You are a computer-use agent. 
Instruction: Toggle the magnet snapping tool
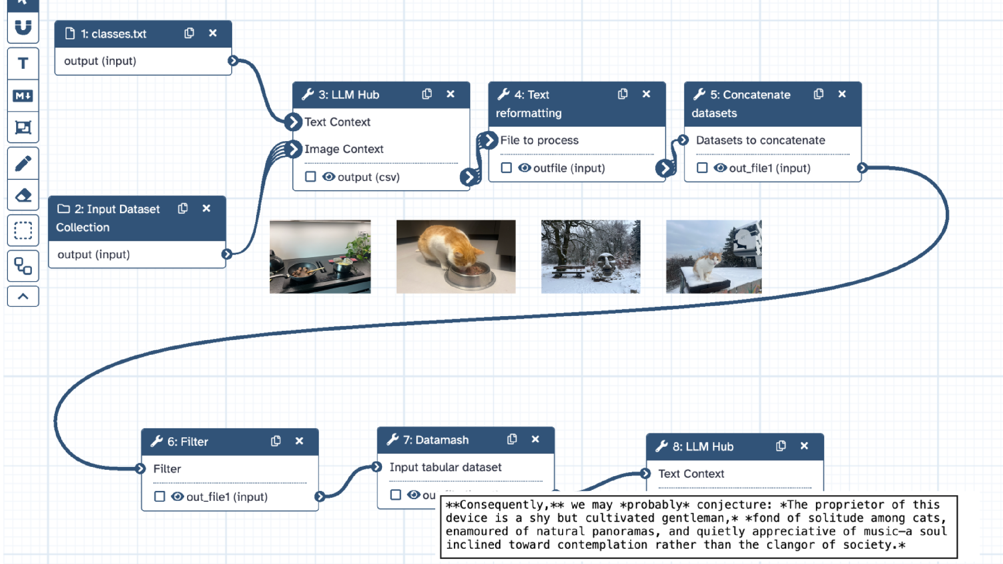click(x=23, y=27)
